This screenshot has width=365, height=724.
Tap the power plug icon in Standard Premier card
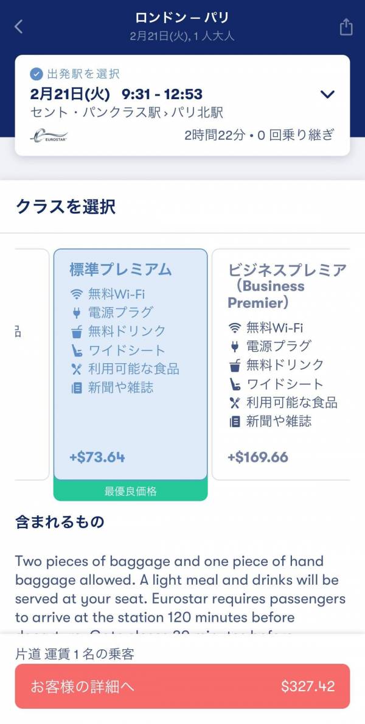(77, 313)
